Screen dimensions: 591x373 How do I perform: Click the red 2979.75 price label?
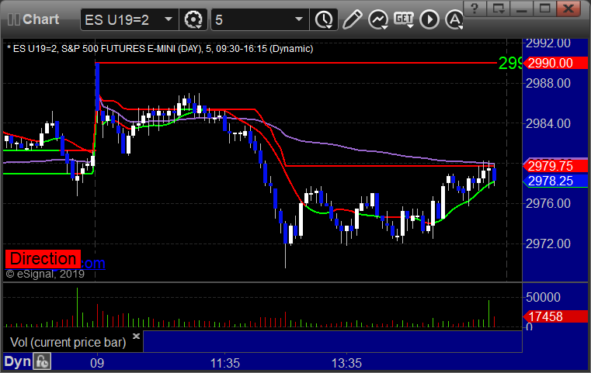pos(555,166)
